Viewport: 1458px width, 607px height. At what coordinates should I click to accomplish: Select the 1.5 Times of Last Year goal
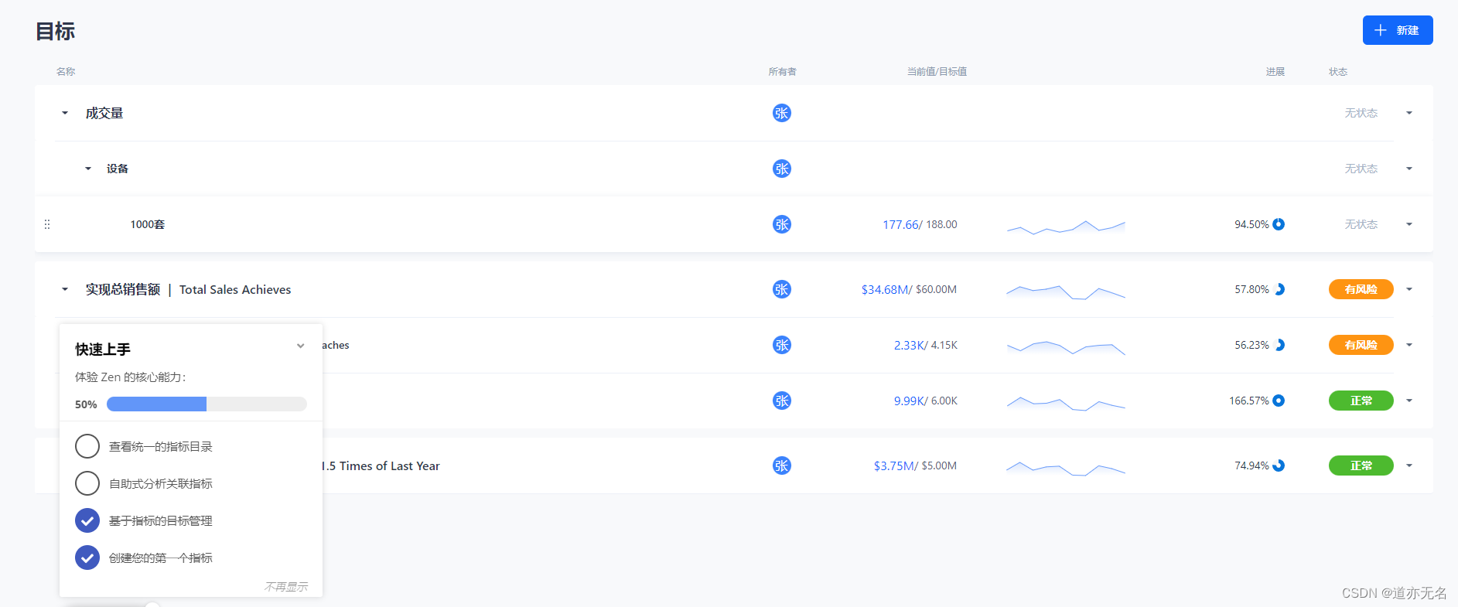381,465
